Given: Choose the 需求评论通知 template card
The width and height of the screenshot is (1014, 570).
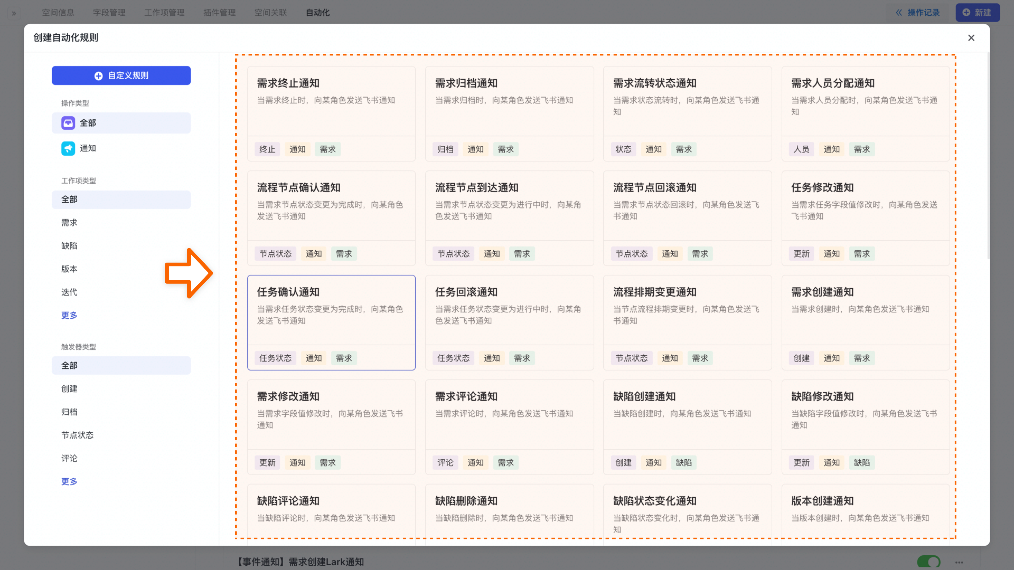Looking at the screenshot, I should pyautogui.click(x=509, y=427).
